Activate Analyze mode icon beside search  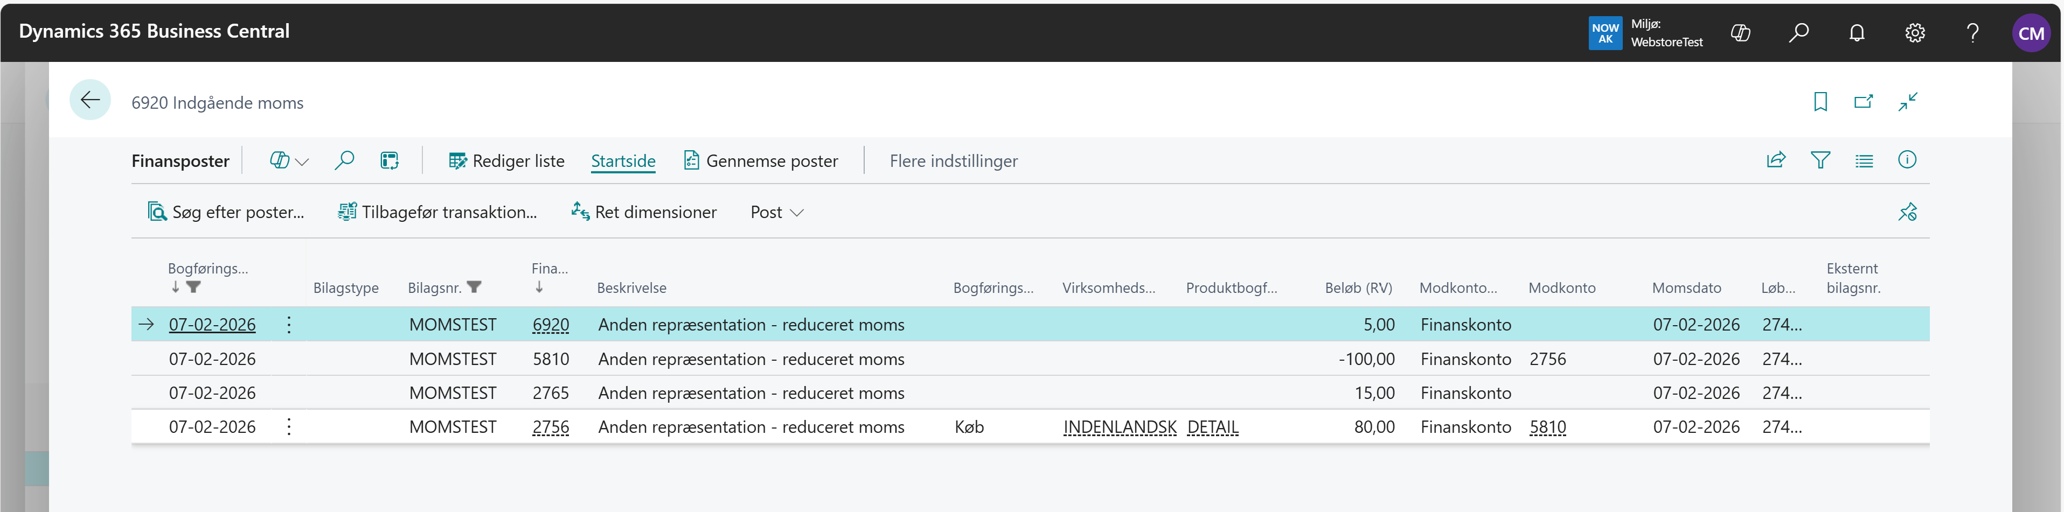pos(390,160)
